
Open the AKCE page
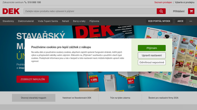181,21
